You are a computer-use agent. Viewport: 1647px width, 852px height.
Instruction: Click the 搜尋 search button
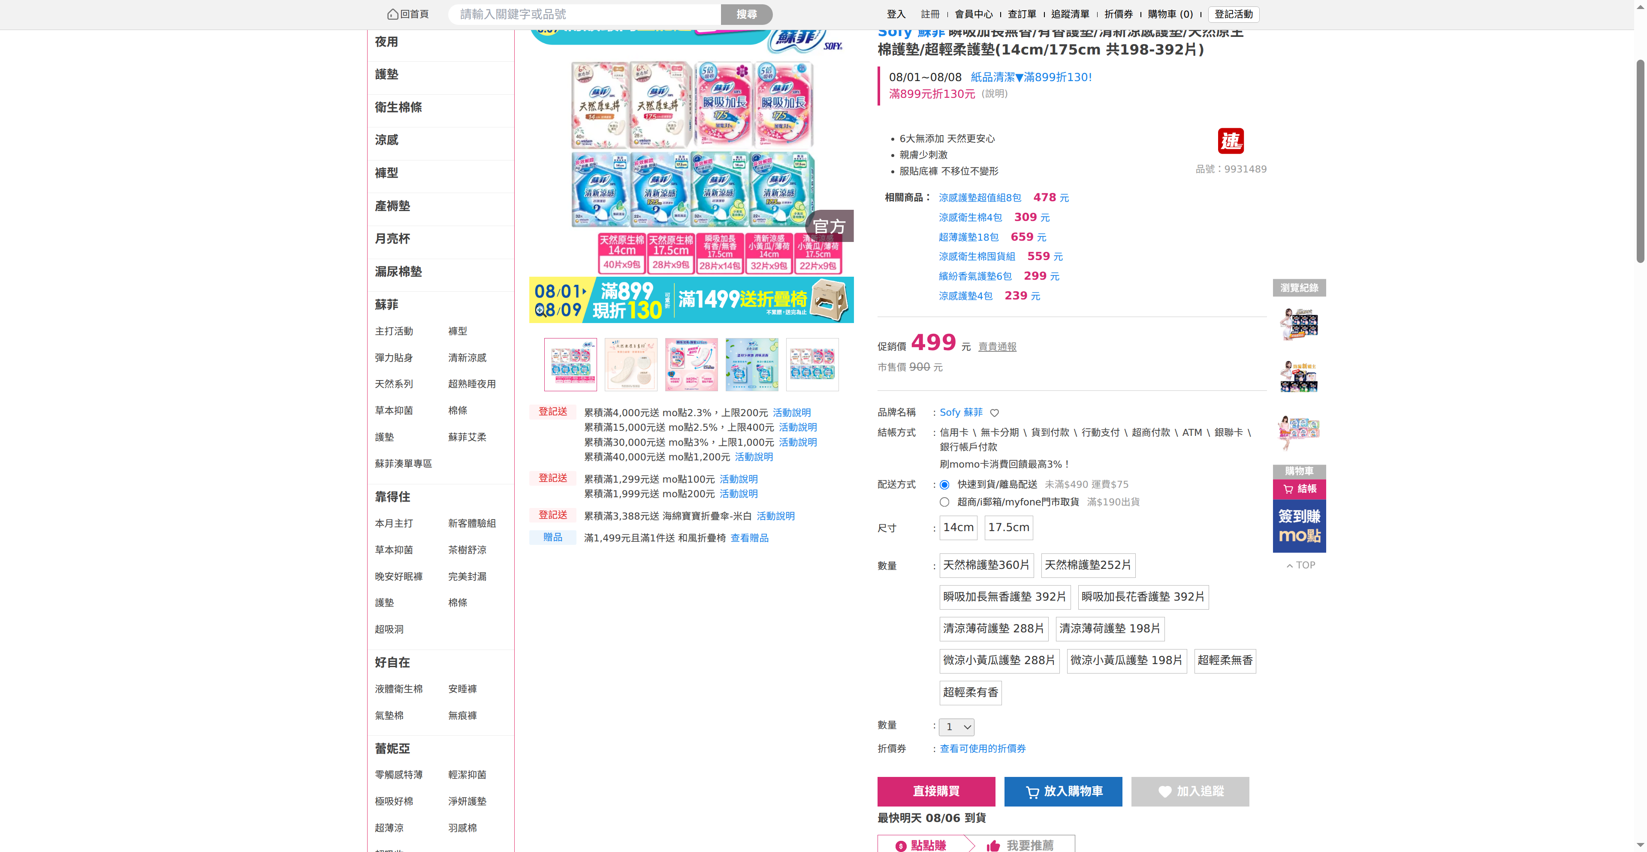[x=746, y=15]
